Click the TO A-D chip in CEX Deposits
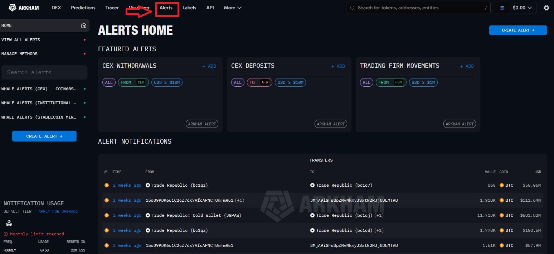This screenshot has width=554, height=254. tap(259, 82)
